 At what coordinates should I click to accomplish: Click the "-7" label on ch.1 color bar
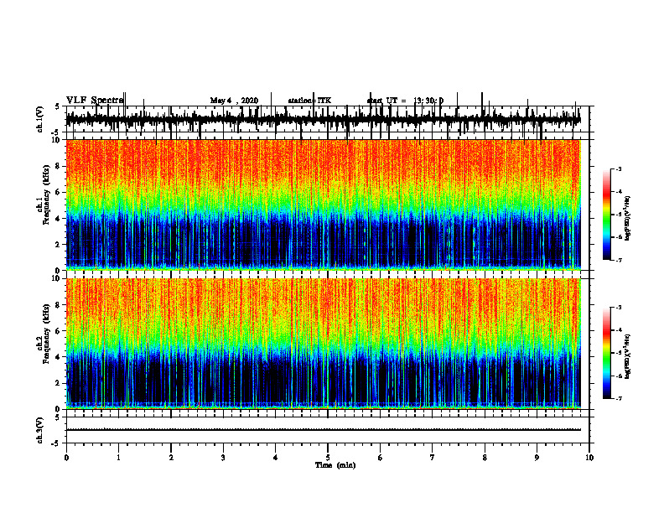click(619, 261)
